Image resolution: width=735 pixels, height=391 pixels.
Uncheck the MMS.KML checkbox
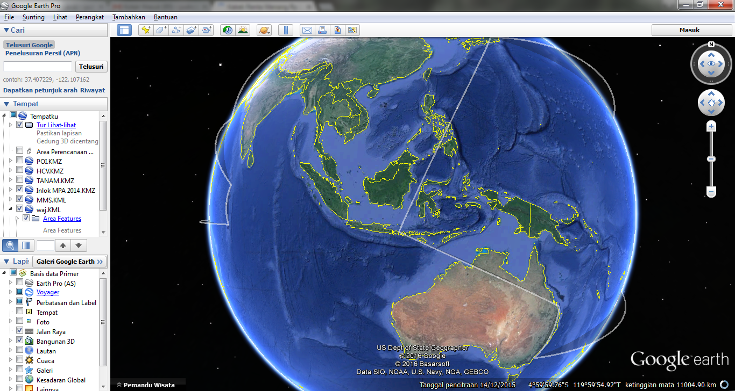pos(20,199)
